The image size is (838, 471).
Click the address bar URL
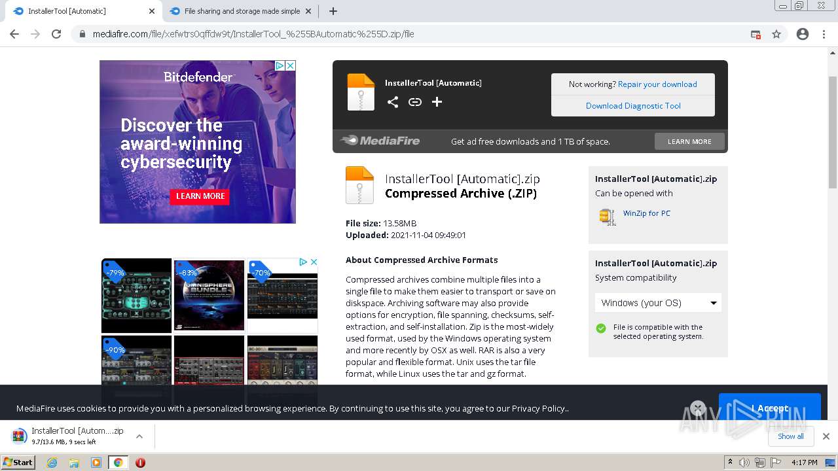253,34
